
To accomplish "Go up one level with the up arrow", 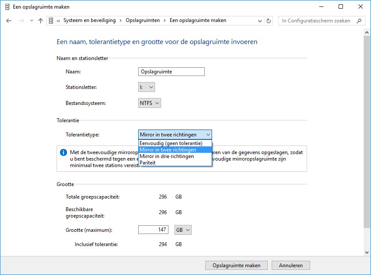I will tap(41, 21).
